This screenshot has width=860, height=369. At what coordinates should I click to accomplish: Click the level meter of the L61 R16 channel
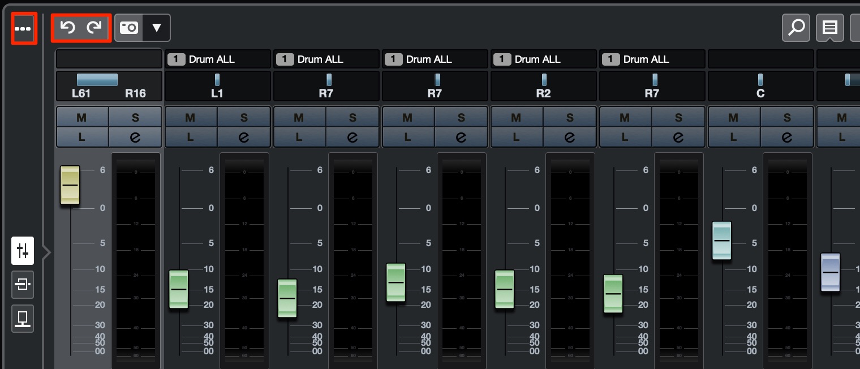click(x=136, y=261)
